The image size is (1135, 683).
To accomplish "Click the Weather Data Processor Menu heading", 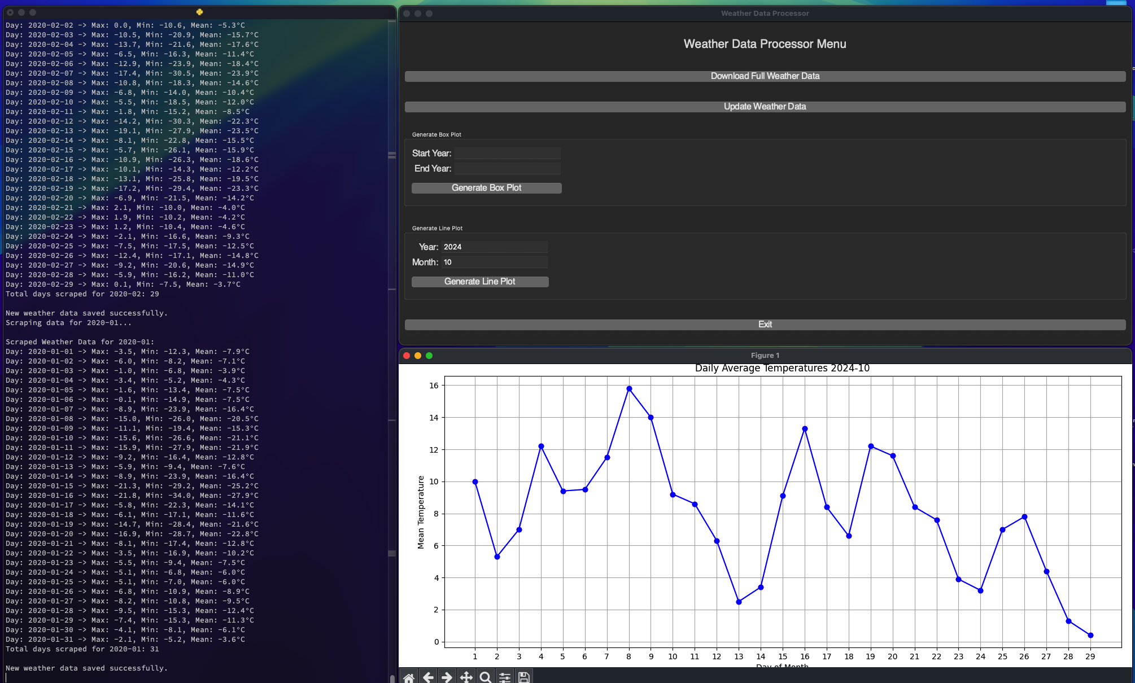I will tap(765, 44).
